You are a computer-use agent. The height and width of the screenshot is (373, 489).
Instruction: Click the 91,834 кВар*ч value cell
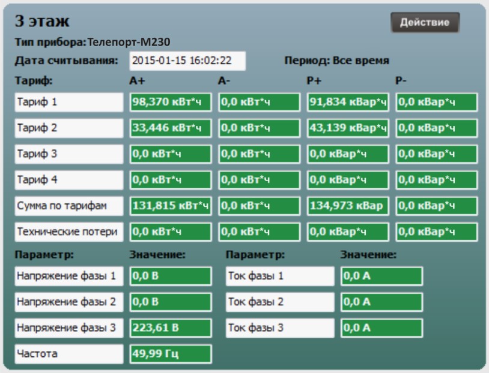pos(348,102)
